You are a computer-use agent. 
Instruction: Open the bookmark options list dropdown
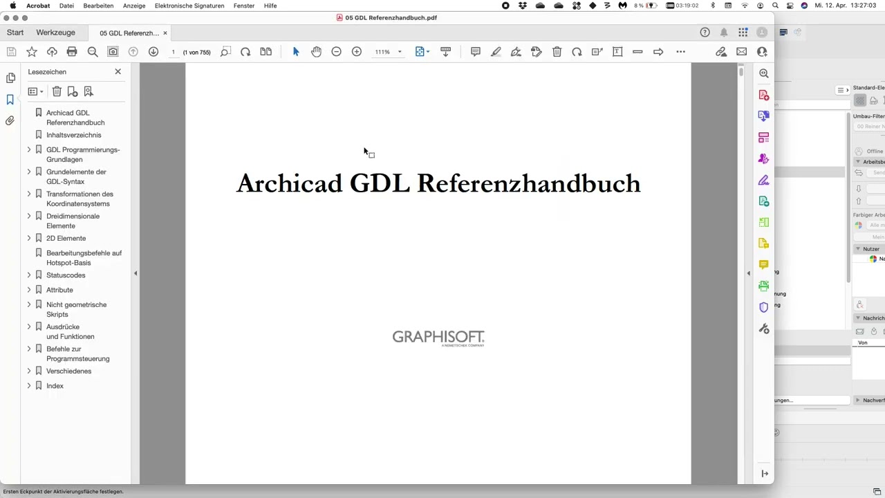pos(35,91)
